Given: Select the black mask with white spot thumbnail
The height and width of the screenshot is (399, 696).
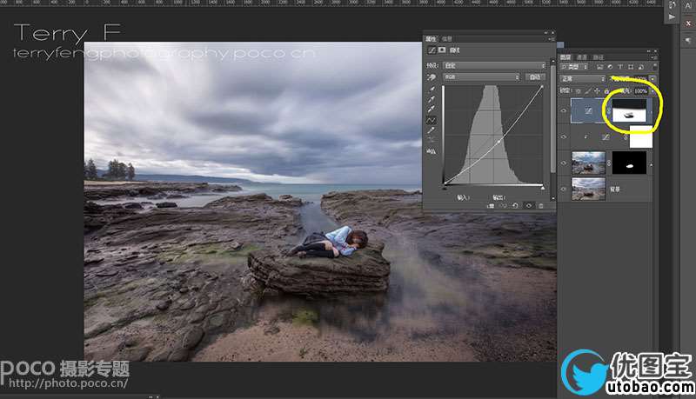Looking at the screenshot, I should 629,163.
